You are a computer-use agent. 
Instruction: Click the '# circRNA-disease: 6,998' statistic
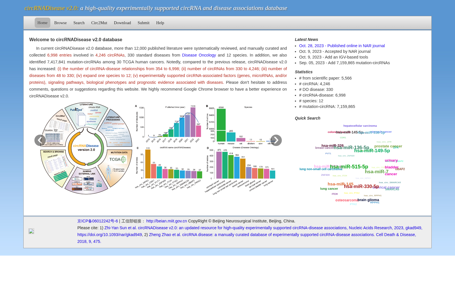322,95
